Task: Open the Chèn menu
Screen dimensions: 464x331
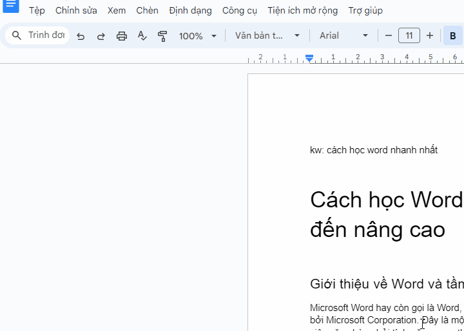Action: tap(147, 10)
